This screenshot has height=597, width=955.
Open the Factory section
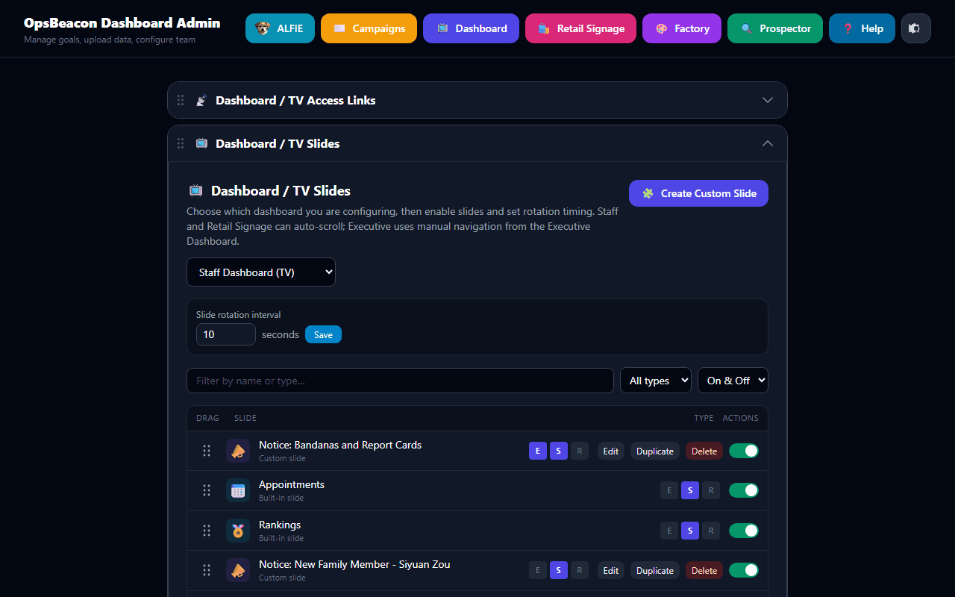coord(682,28)
